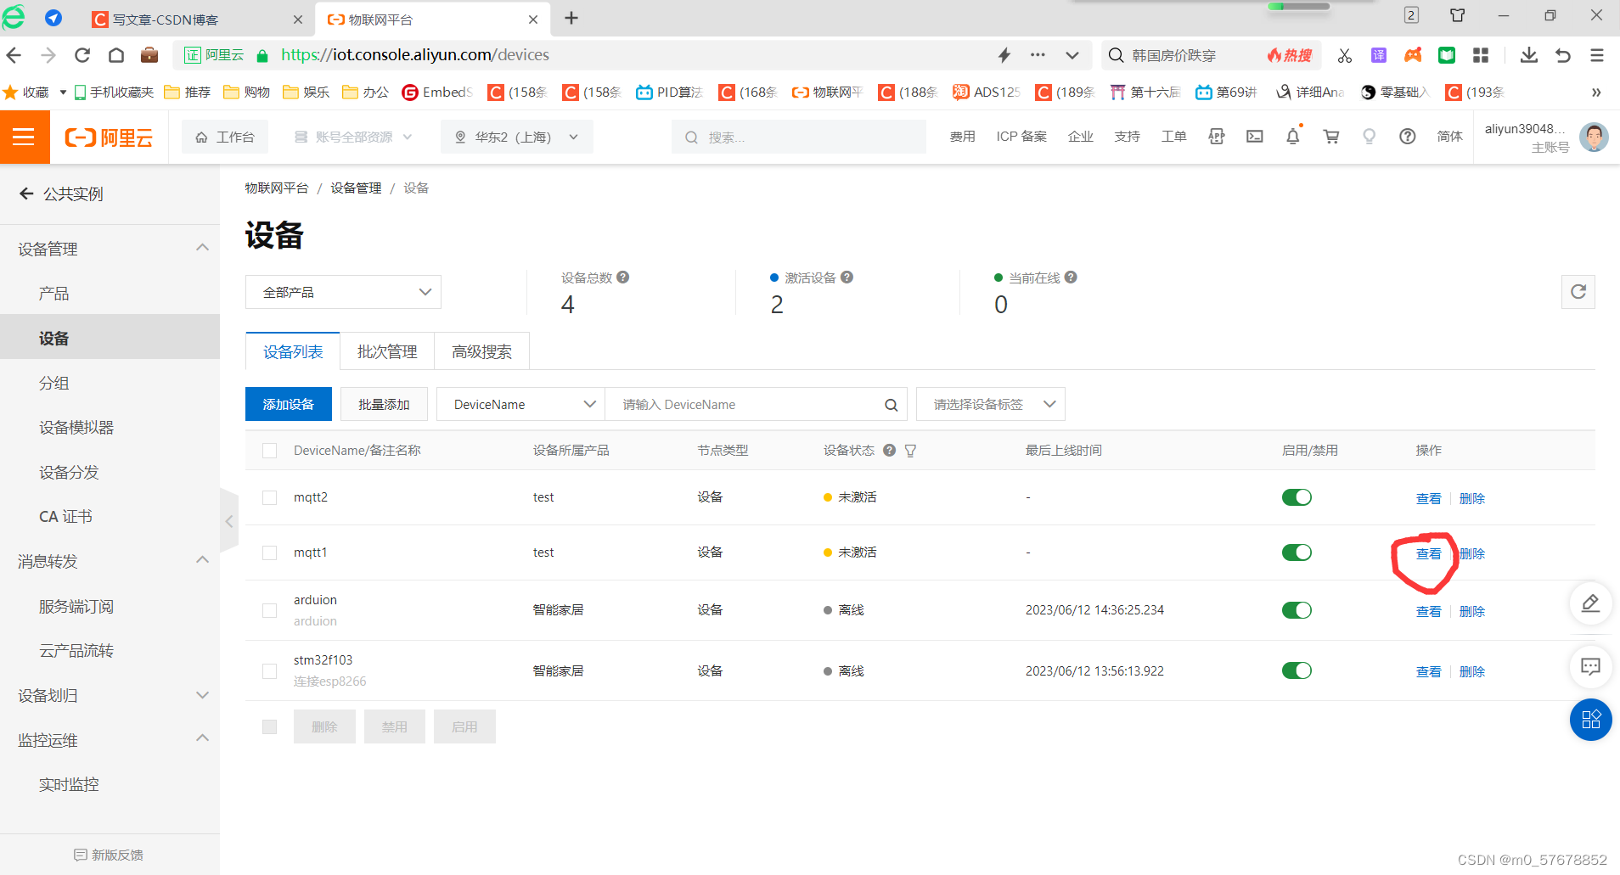
Task: Switch to the 批次管理 tab
Action: point(387,351)
